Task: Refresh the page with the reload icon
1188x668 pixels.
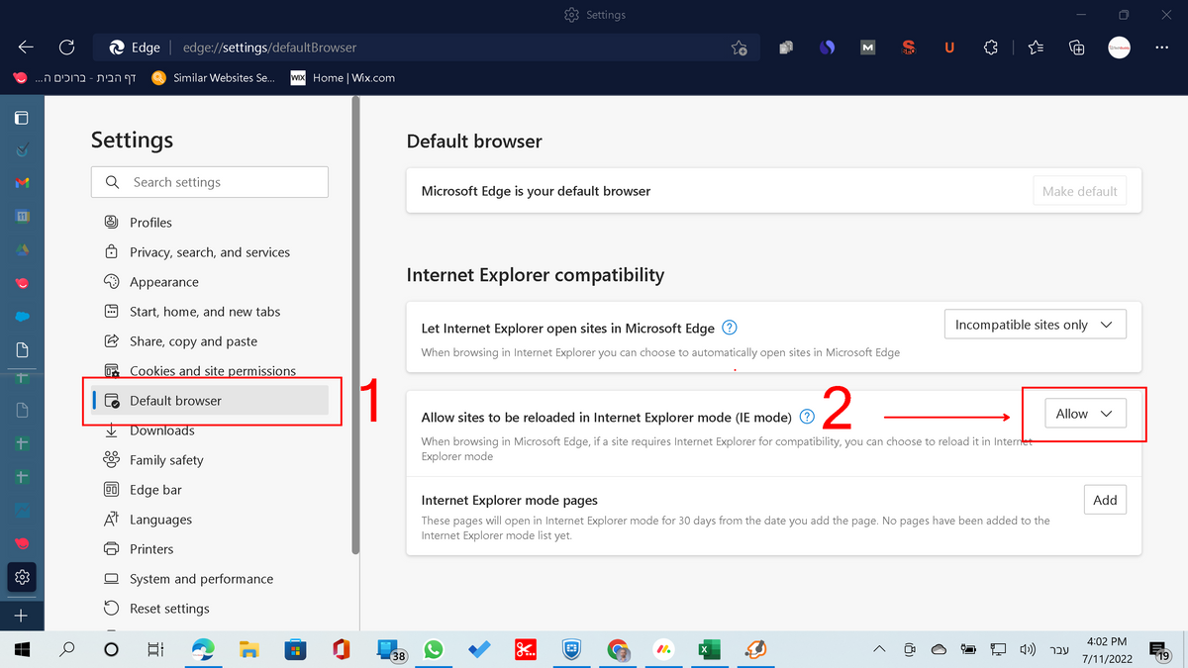Action: (67, 47)
